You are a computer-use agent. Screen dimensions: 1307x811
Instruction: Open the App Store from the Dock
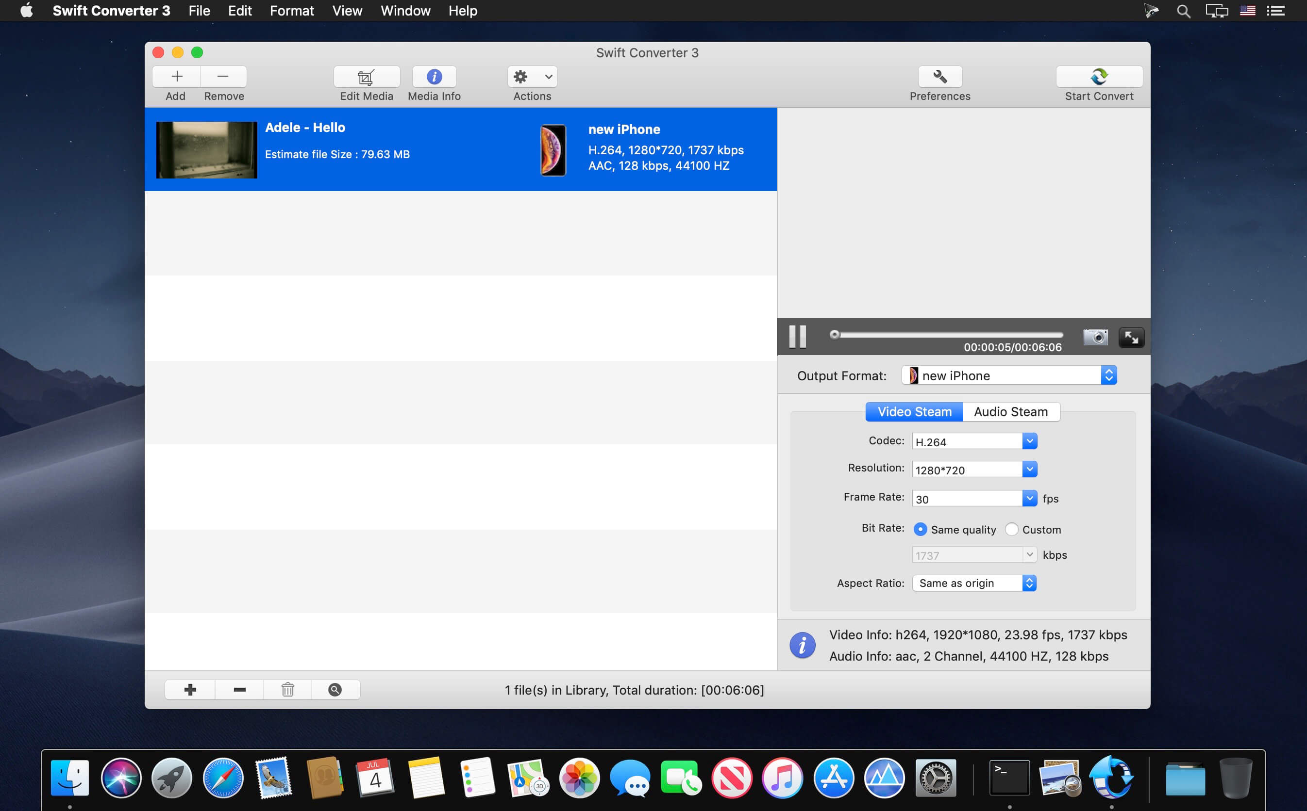click(834, 778)
